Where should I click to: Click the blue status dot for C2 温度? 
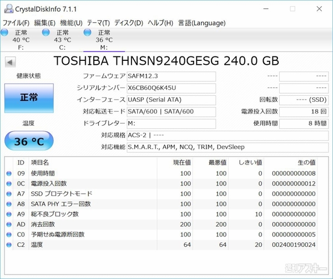[x=9, y=245]
